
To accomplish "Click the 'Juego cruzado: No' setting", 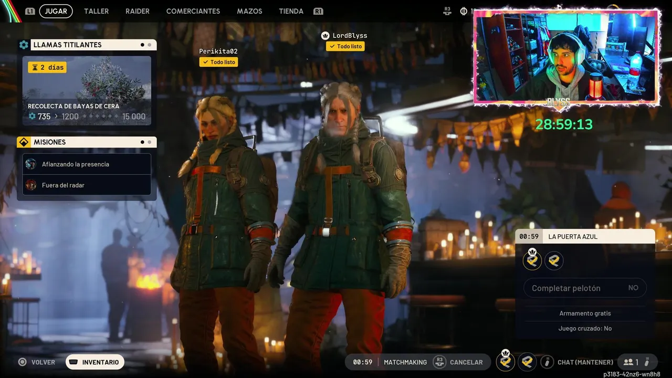I will 585,328.
